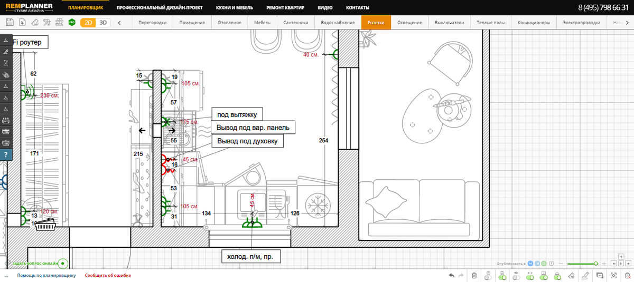The image size is (634, 282).
Task: Click the green PRO hexagon badge
Action: coord(72,22)
